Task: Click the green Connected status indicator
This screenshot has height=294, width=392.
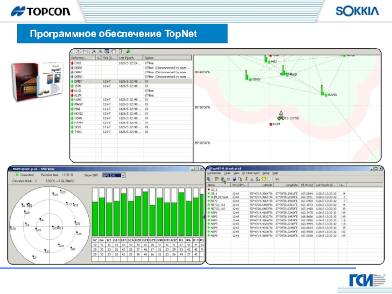Action: [x=16, y=175]
